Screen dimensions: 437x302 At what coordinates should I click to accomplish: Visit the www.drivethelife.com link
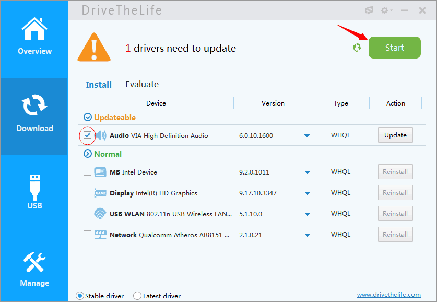tap(388, 295)
